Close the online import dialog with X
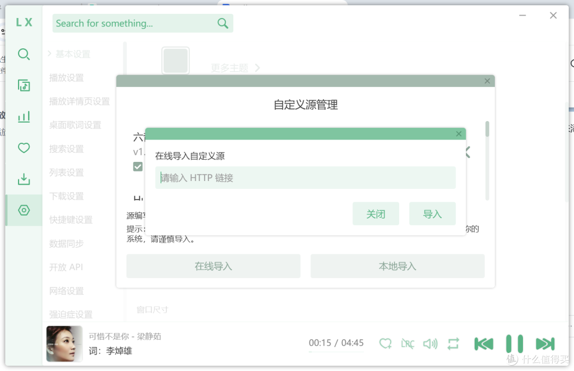 click(459, 134)
